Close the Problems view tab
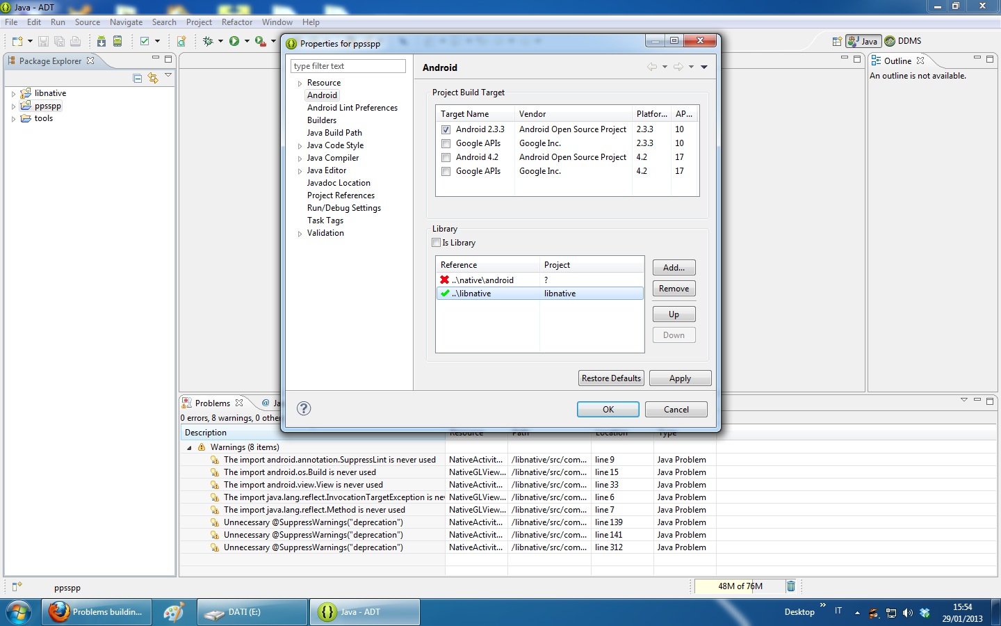The width and height of the screenshot is (1001, 626). click(239, 403)
